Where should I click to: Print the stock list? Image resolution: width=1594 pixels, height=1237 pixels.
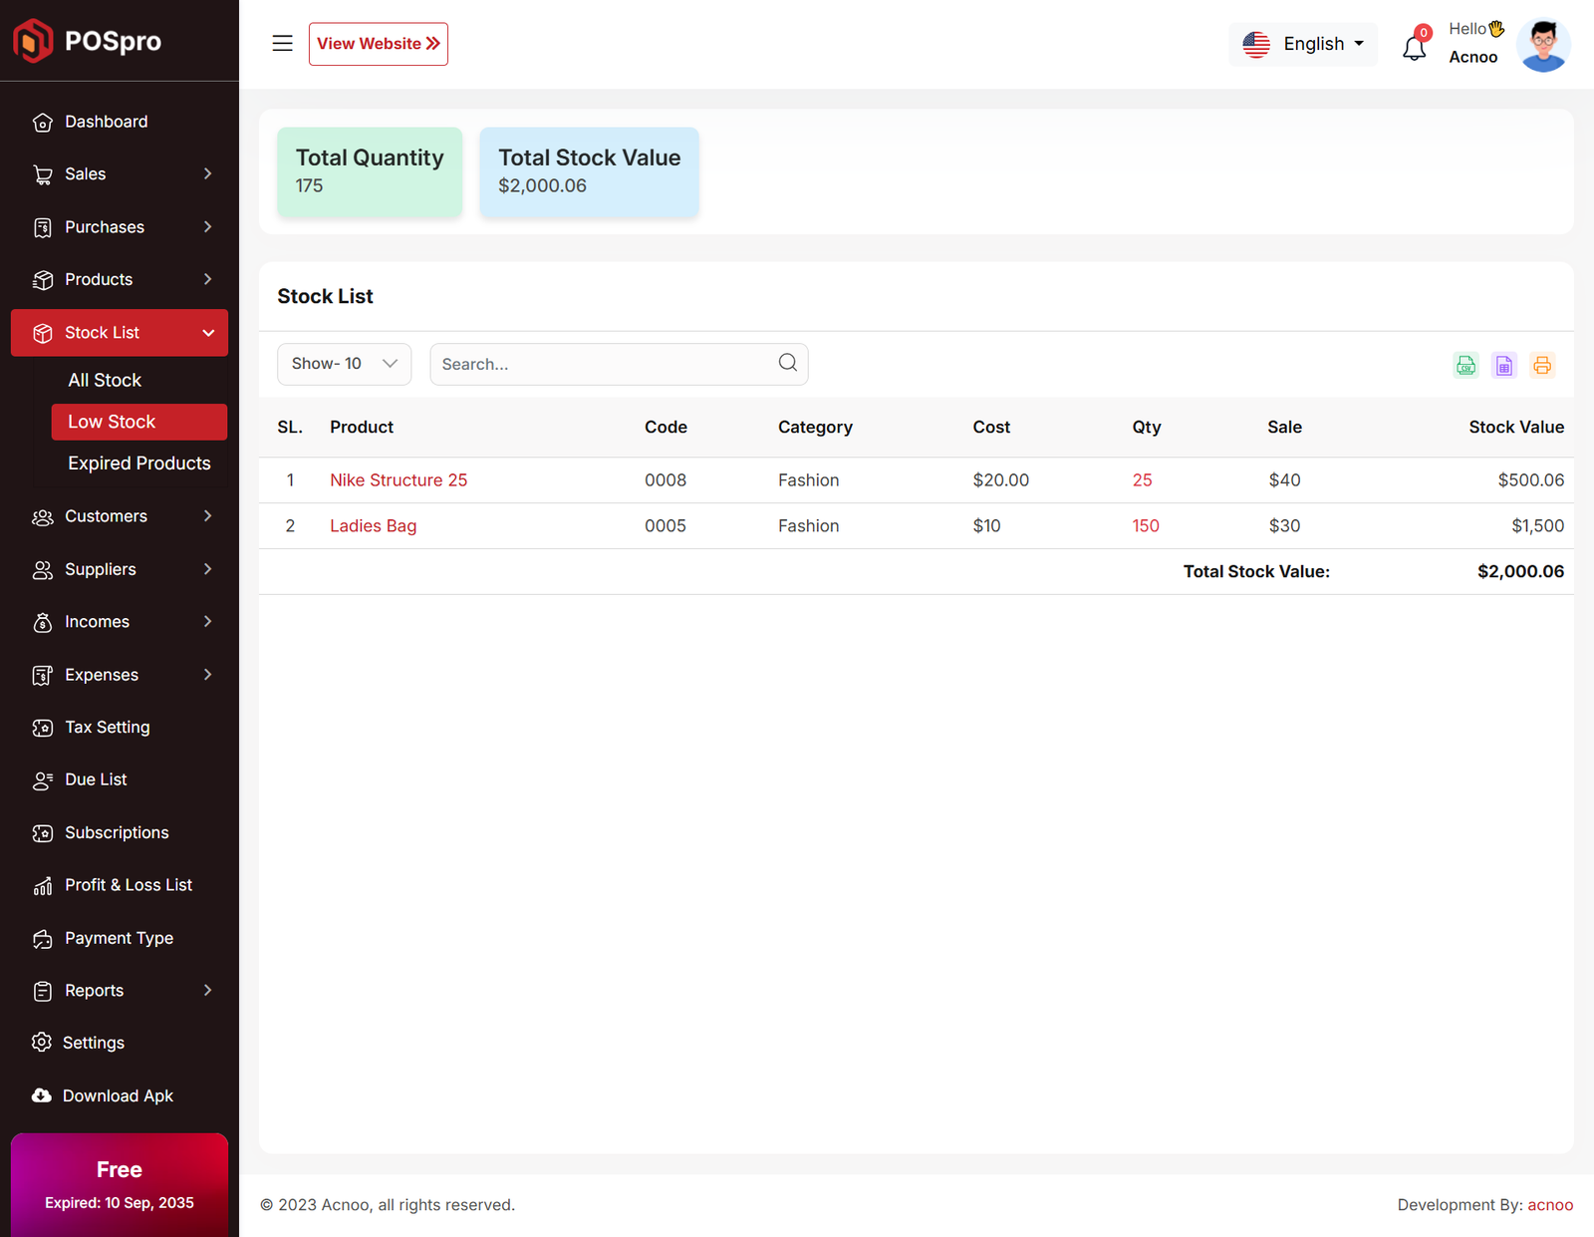click(x=1542, y=365)
